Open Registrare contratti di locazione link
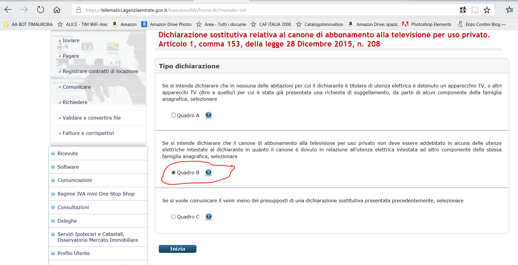518x265 pixels. (x=100, y=71)
